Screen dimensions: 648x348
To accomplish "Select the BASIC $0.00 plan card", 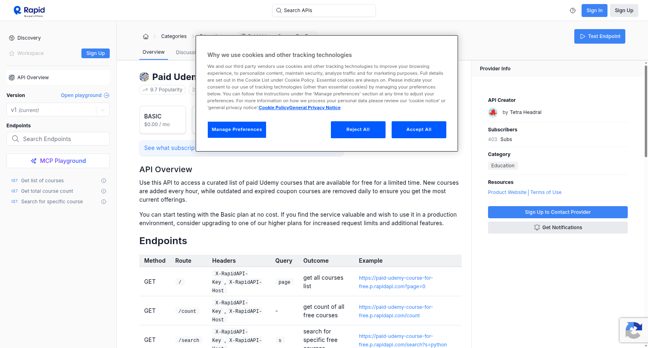I will 162,120.
